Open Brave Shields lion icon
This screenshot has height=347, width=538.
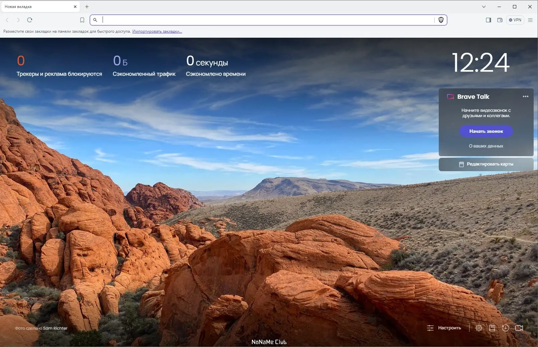pyautogui.click(x=441, y=20)
